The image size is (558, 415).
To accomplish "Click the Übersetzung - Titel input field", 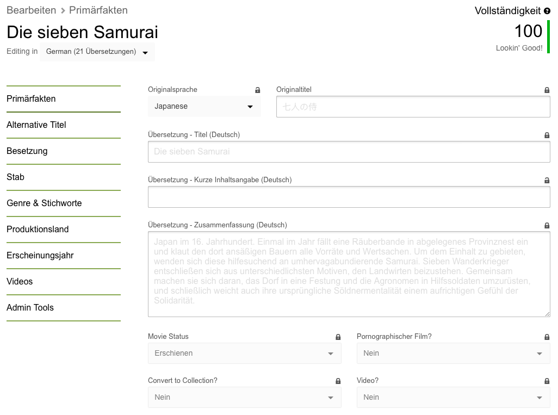I will click(x=349, y=152).
